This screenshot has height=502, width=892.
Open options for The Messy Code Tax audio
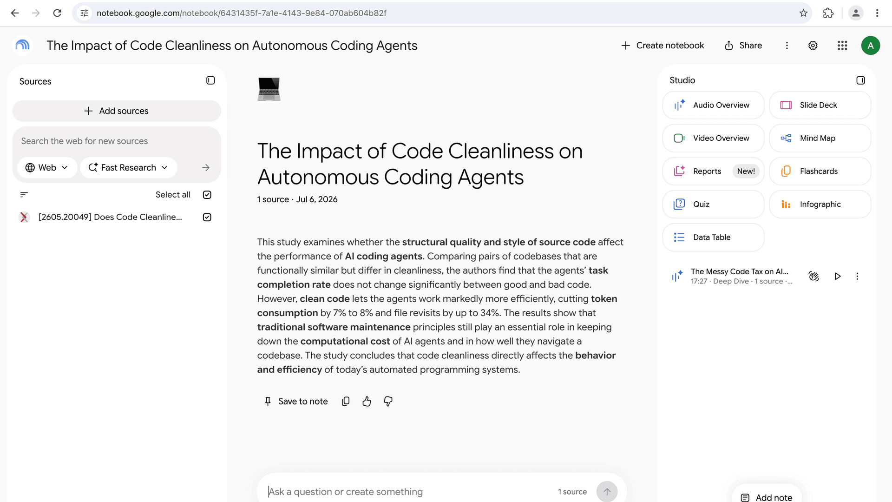click(x=857, y=277)
